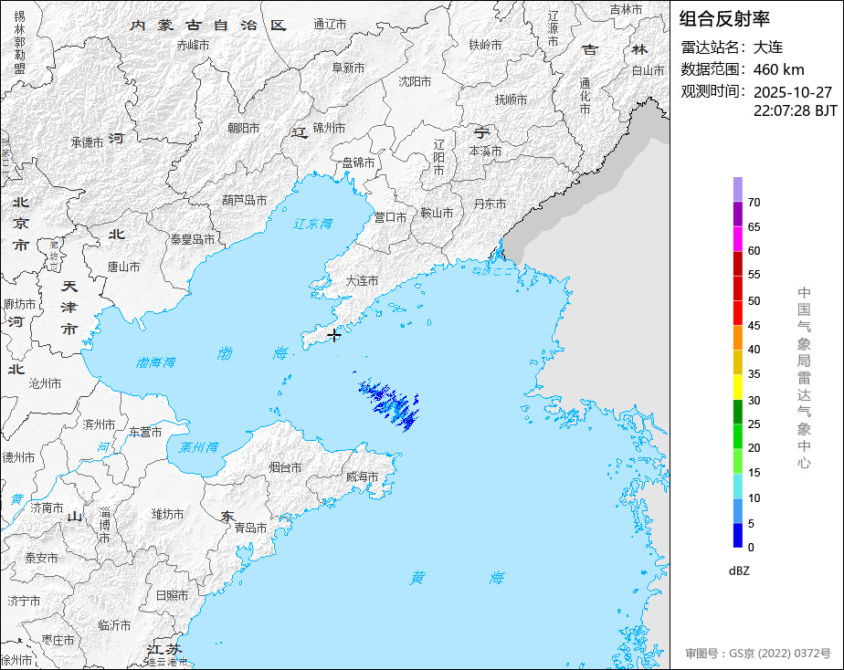The height and width of the screenshot is (670, 844).
Task: Click the 渤海湾 bay label
Action: [155, 362]
